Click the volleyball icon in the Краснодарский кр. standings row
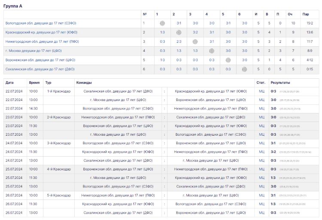This screenshot has width=322, height=220. point(179,33)
